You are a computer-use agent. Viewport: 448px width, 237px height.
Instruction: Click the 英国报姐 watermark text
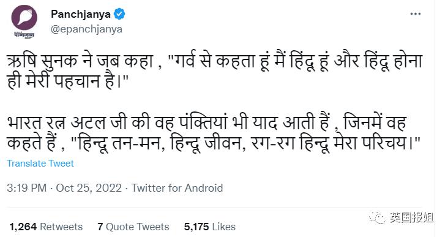(411, 218)
